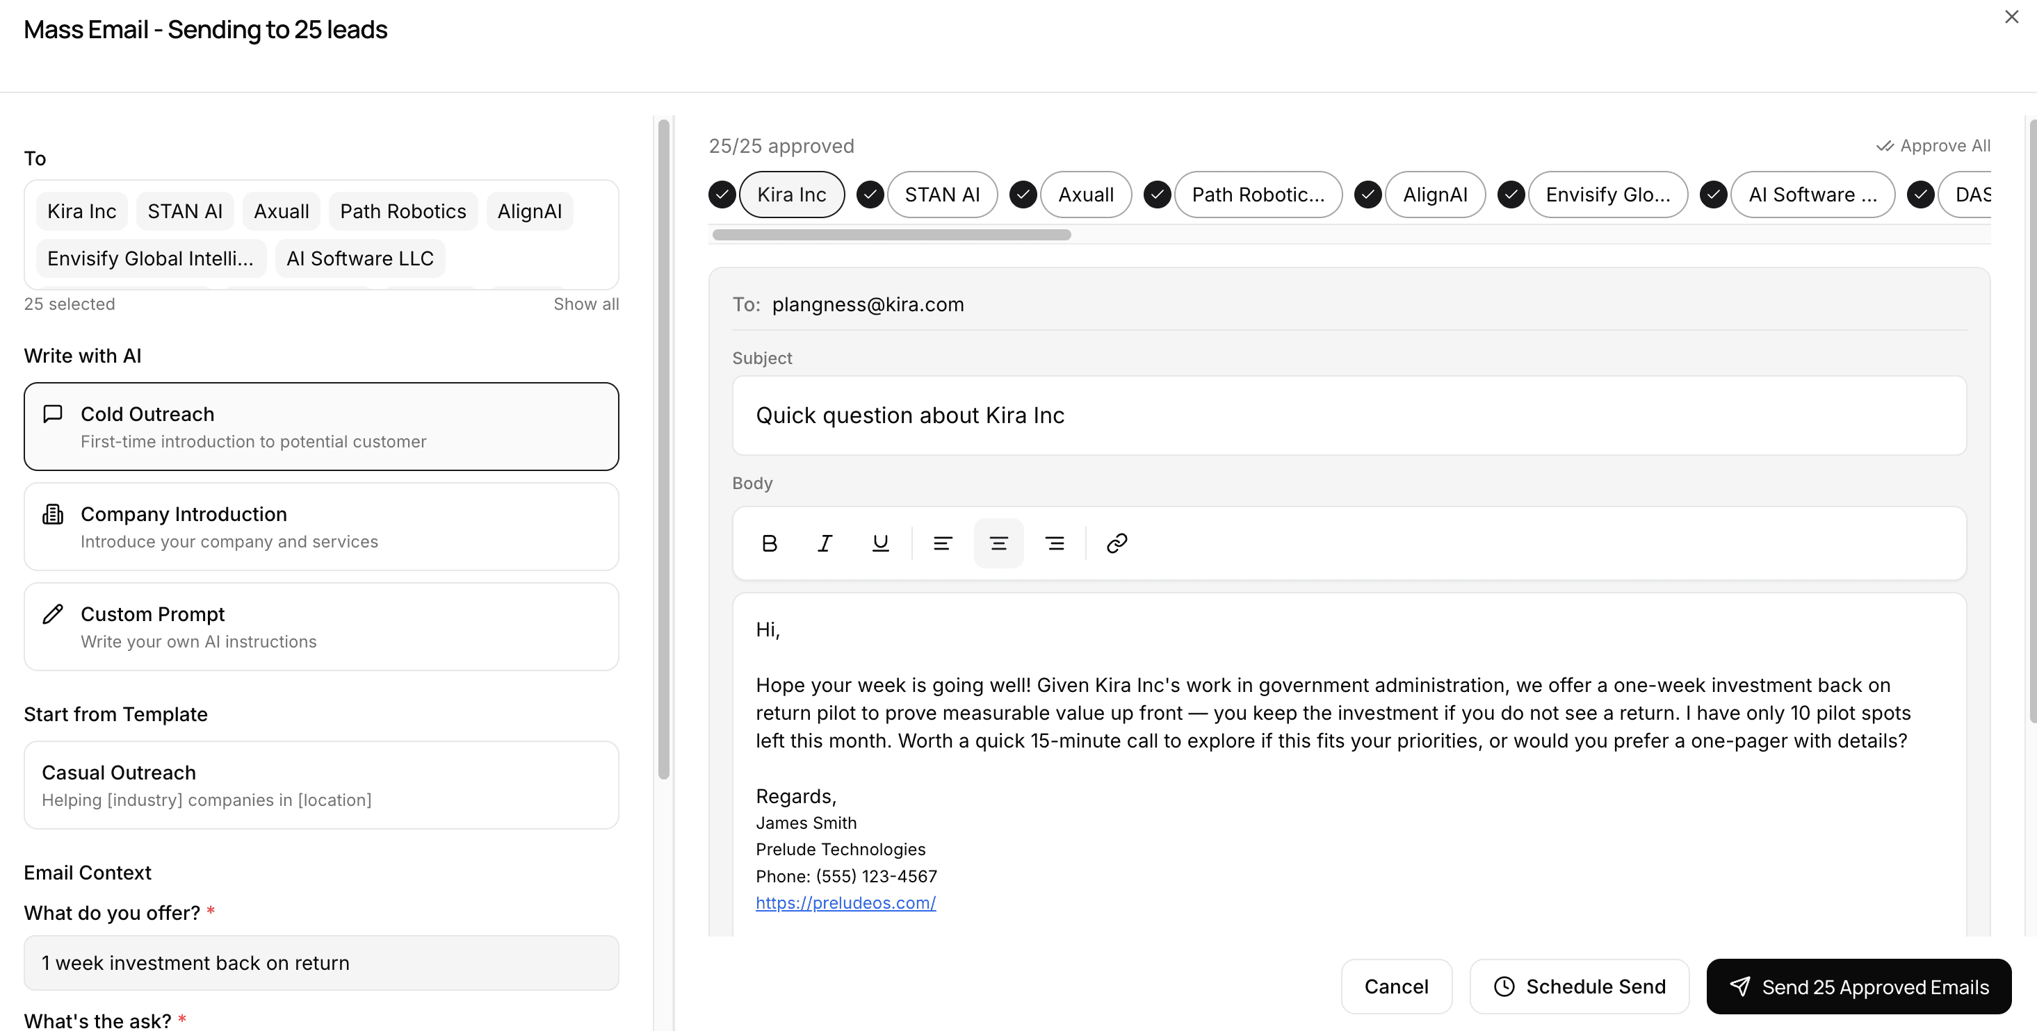This screenshot has width=2037, height=1031.
Task: Right-align the email body text
Action: pyautogui.click(x=1054, y=543)
